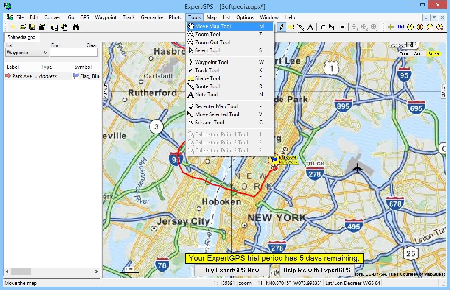Choose Zoom Out Tool from the menu

(x=229, y=42)
